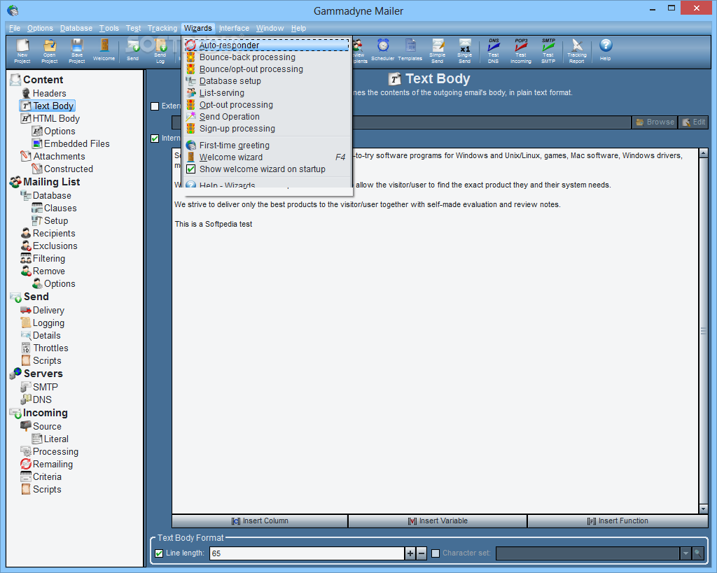The height and width of the screenshot is (573, 717).
Task: Open the Welcome door icon in toolbar
Action: click(104, 50)
